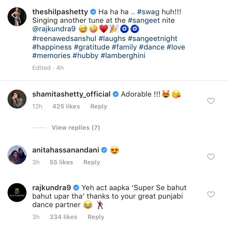Toggle heart on rajkundra9's comment
228x229 pixels.
(211, 194)
